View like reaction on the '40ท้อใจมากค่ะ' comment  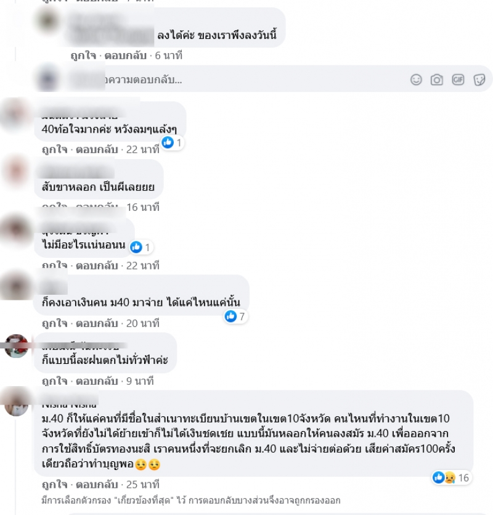click(x=172, y=142)
